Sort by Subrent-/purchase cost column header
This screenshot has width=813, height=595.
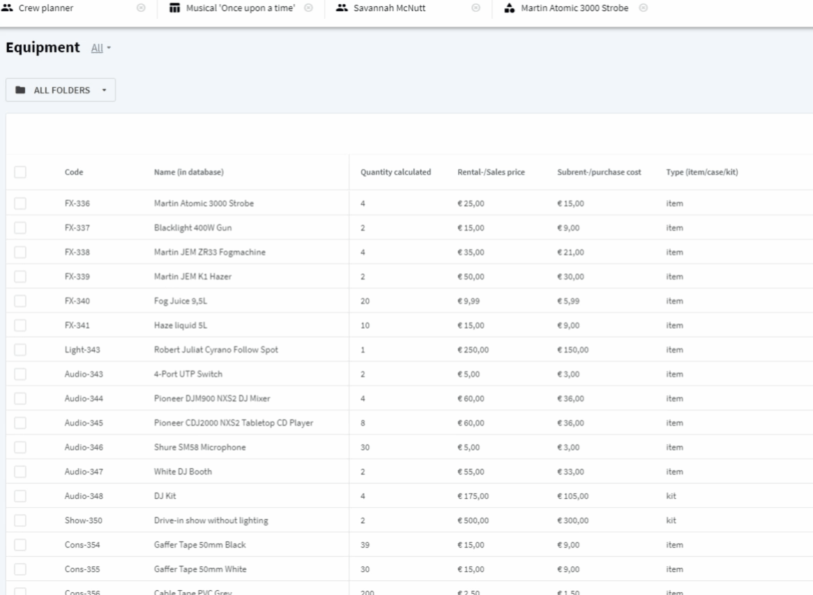coord(599,172)
